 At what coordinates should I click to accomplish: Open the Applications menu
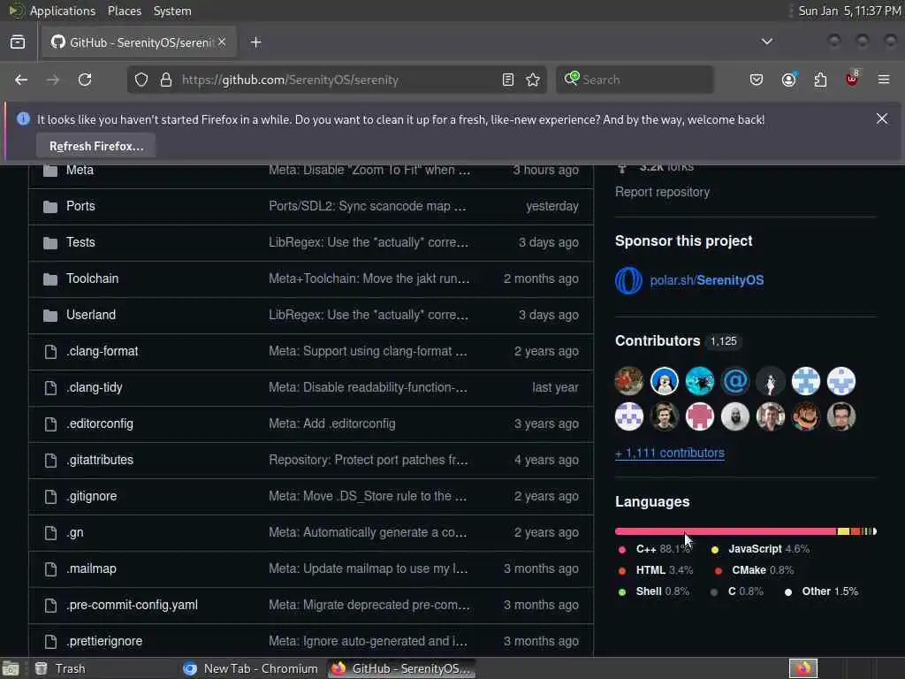click(63, 11)
